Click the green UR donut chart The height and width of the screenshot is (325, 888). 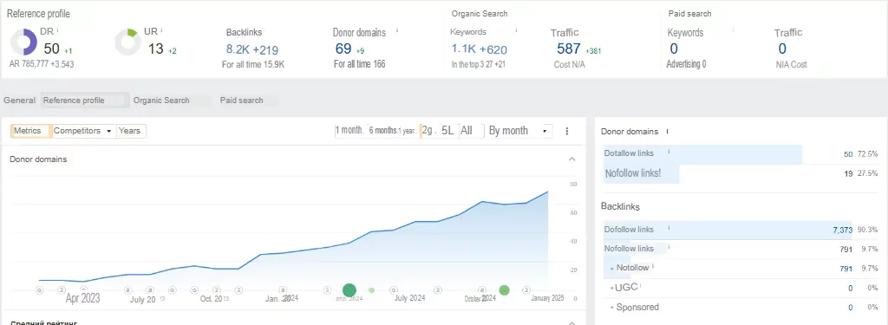(127, 42)
